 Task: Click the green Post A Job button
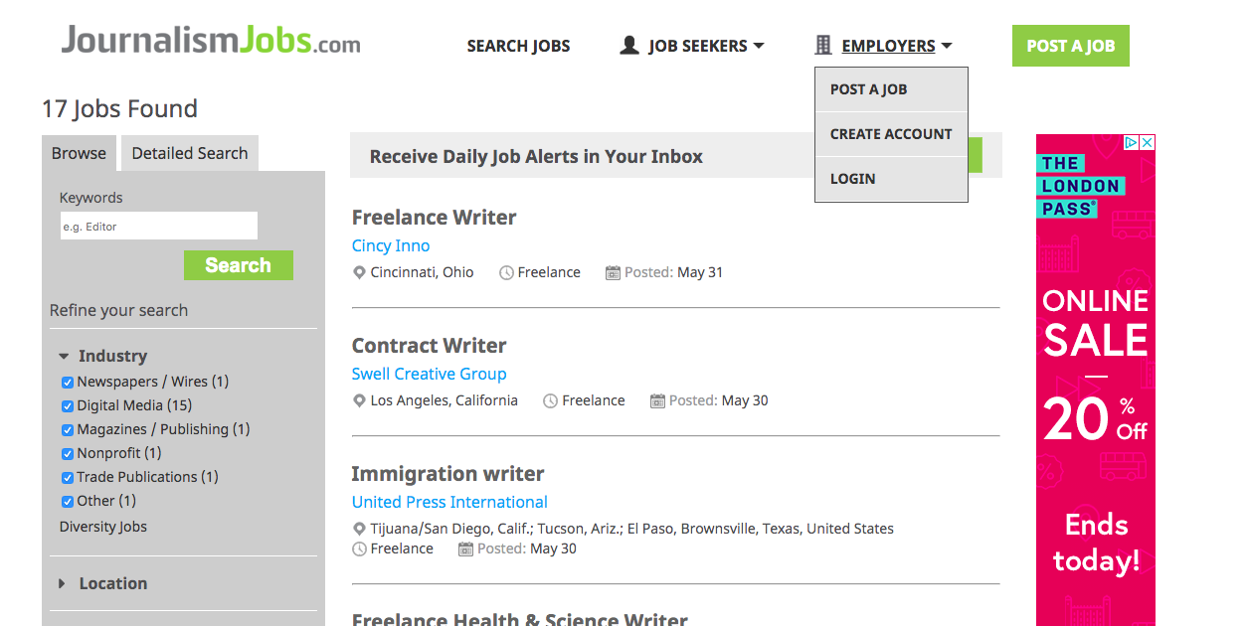pyautogui.click(x=1070, y=45)
